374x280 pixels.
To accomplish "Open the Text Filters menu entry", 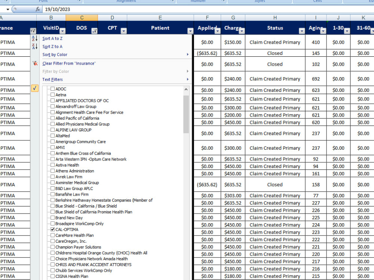I will (x=52, y=79).
